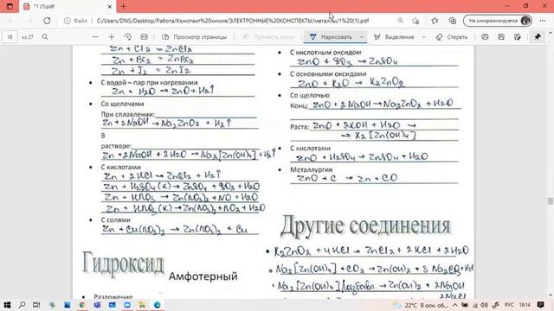This screenshot has width=554, height=311.
Task: Edit the page number field showing 18
Action: pyautogui.click(x=10, y=37)
